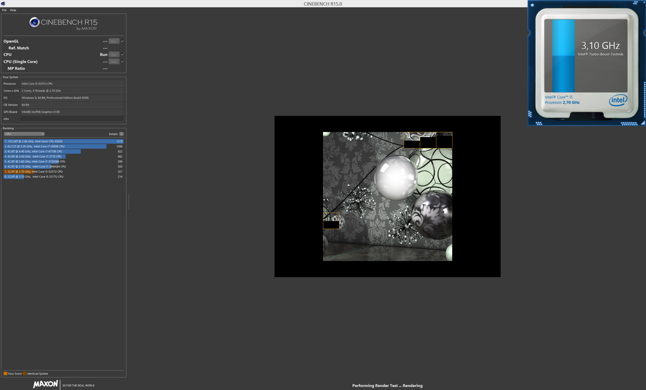Open the CPU ranking dropdown
The image size is (646, 390).
click(24, 134)
